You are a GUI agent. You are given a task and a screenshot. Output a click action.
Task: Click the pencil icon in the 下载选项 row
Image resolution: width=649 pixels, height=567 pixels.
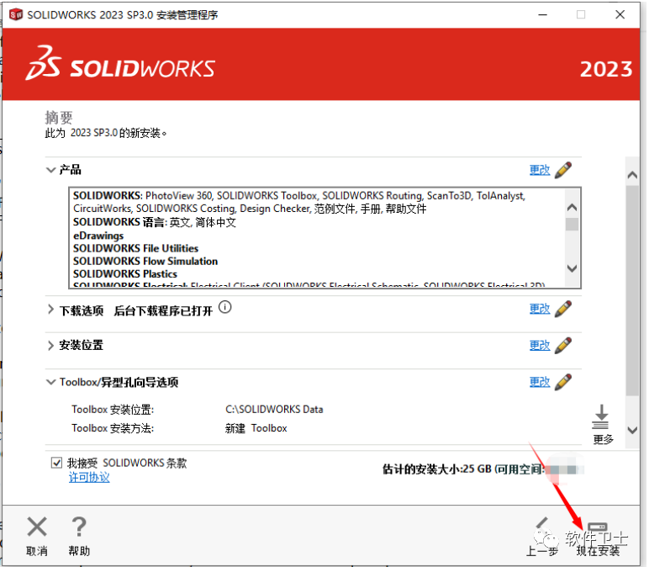click(563, 309)
